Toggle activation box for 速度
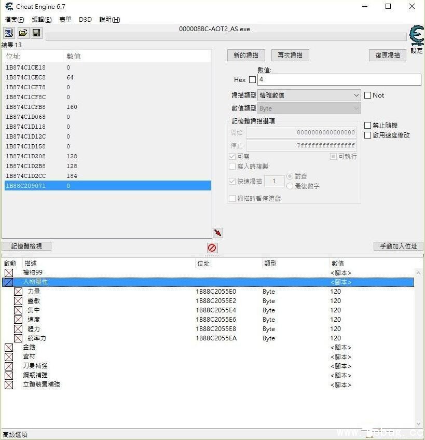This screenshot has width=425, height=440. pyautogui.click(x=18, y=320)
